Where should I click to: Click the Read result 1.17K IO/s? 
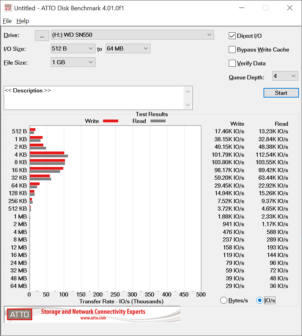click(275, 224)
